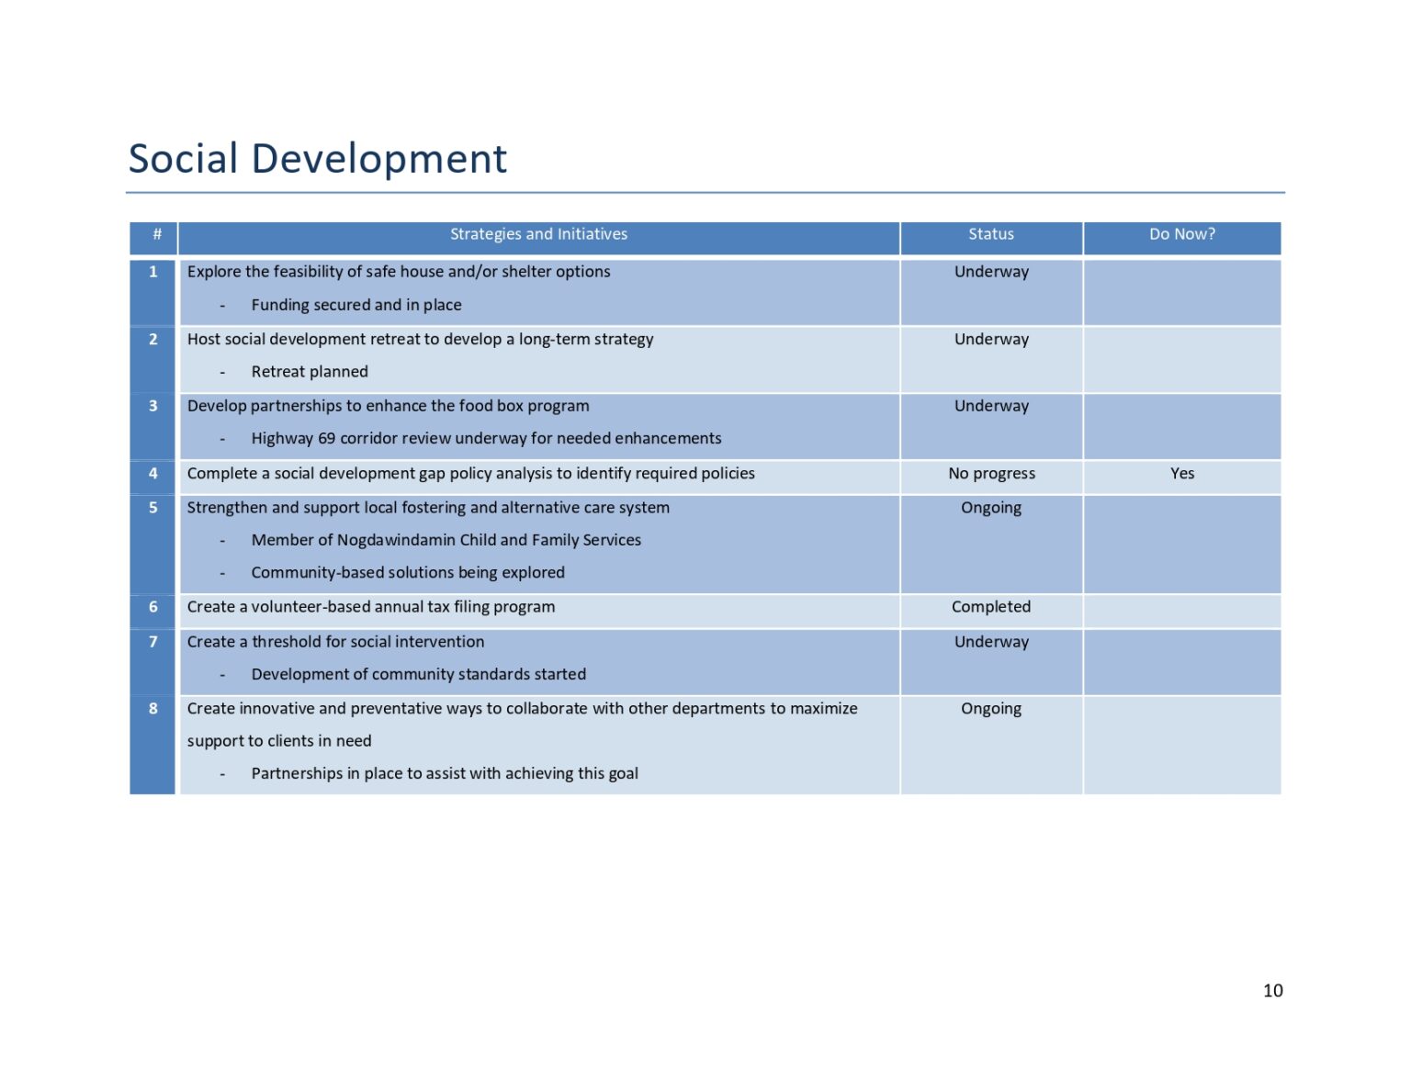
Task: Click 'Community-based solutions being explored' bullet
Action: pos(408,573)
